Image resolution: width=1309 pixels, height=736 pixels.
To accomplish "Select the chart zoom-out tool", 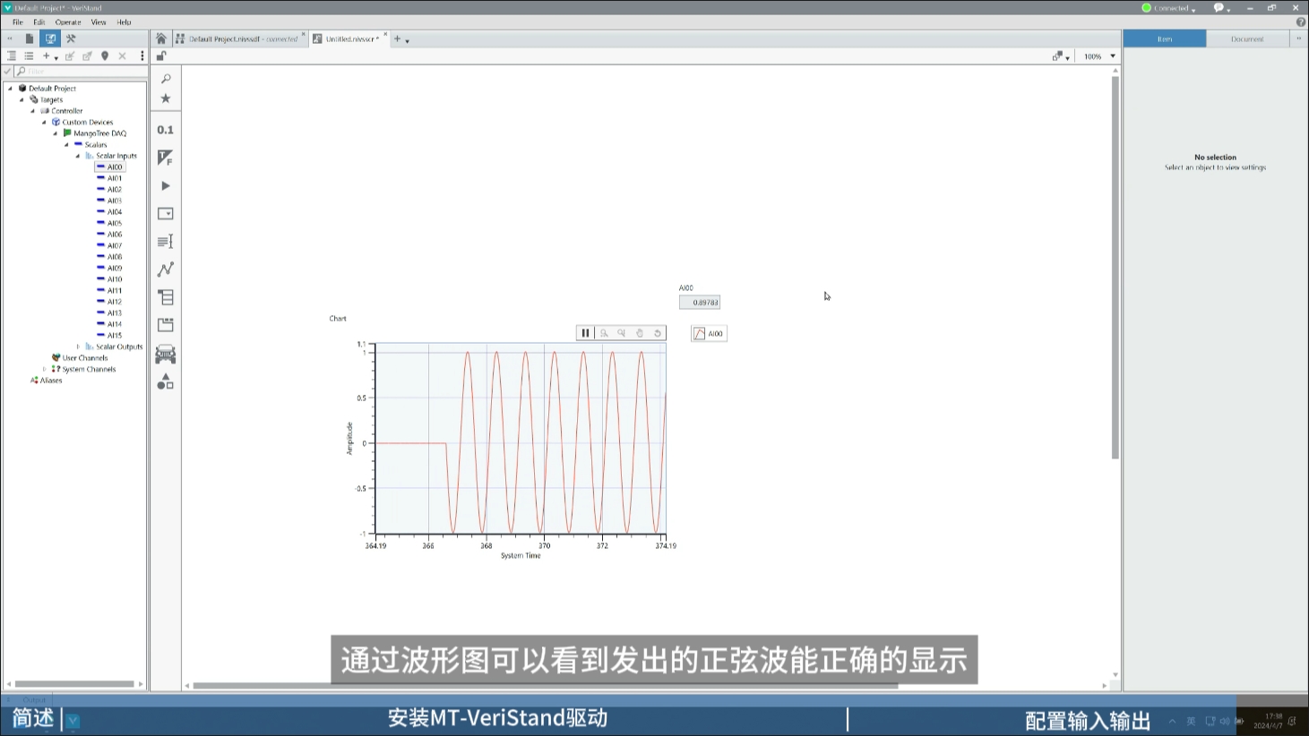I will [621, 333].
